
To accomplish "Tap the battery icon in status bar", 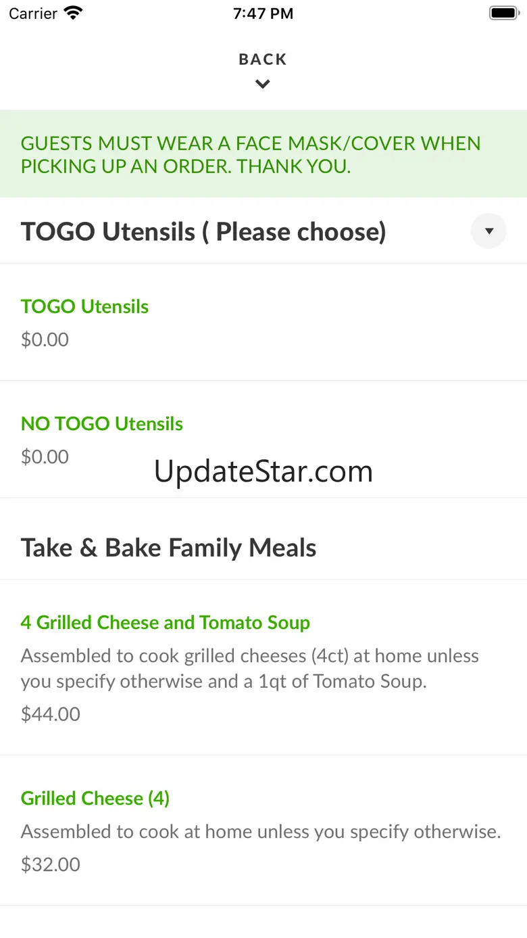I will click(x=503, y=14).
